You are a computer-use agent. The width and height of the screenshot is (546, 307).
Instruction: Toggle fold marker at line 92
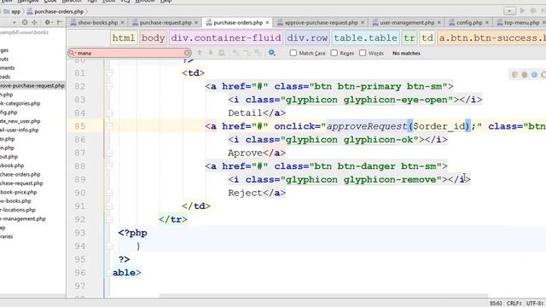(x=110, y=219)
